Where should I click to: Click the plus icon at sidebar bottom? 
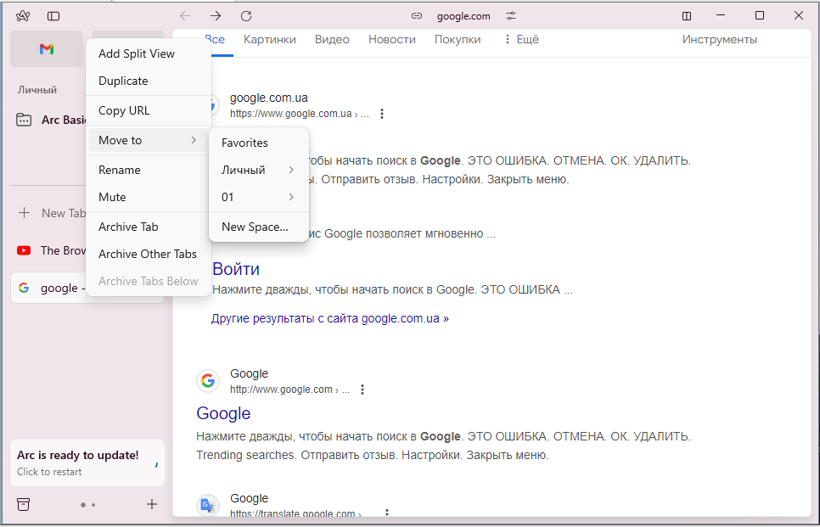(x=152, y=504)
